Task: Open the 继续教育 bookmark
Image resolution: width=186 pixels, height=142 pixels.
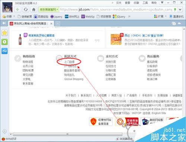Action: pyautogui.click(x=25, y=16)
